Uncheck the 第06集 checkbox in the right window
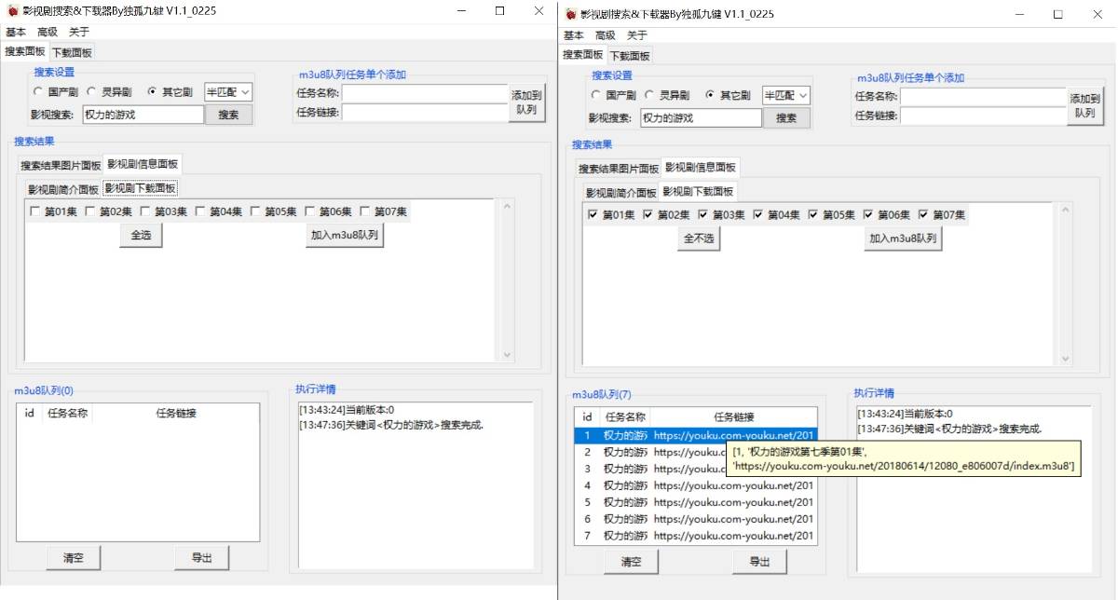This screenshot has height=600, width=1118. click(868, 215)
